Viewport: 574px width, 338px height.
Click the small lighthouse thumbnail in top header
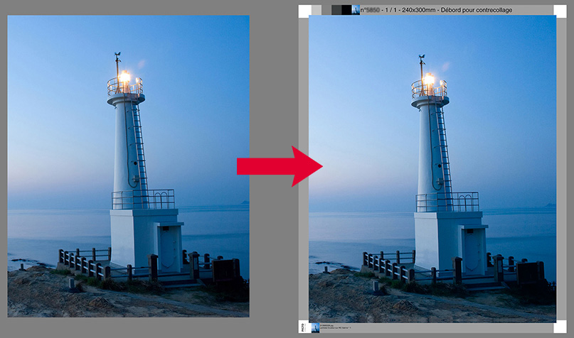click(x=356, y=10)
